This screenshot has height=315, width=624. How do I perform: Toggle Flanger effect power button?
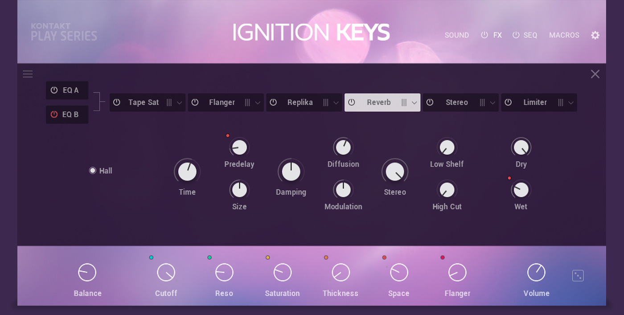tap(195, 102)
